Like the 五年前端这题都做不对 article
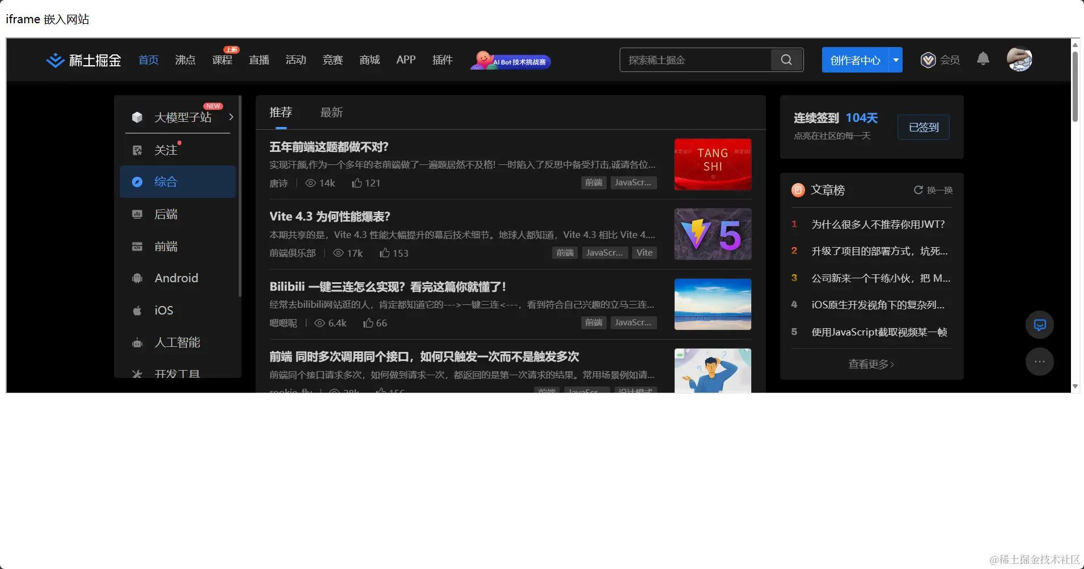1084x569 pixels. 357,182
